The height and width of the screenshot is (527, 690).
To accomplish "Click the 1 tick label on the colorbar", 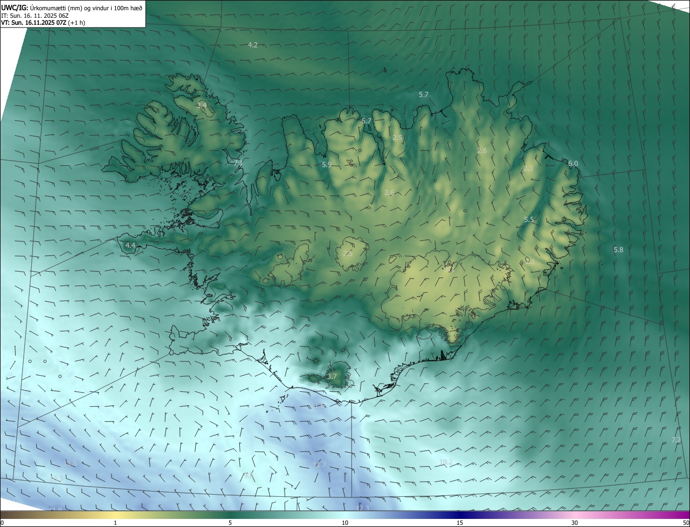I will [x=115, y=523].
